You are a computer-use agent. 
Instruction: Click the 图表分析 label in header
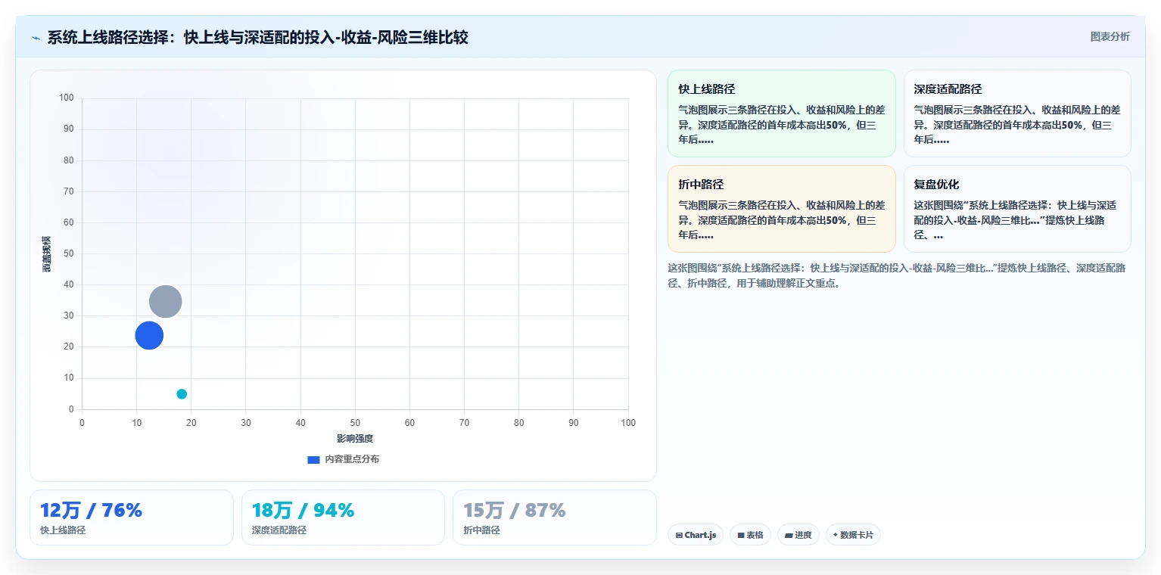[x=1110, y=37]
